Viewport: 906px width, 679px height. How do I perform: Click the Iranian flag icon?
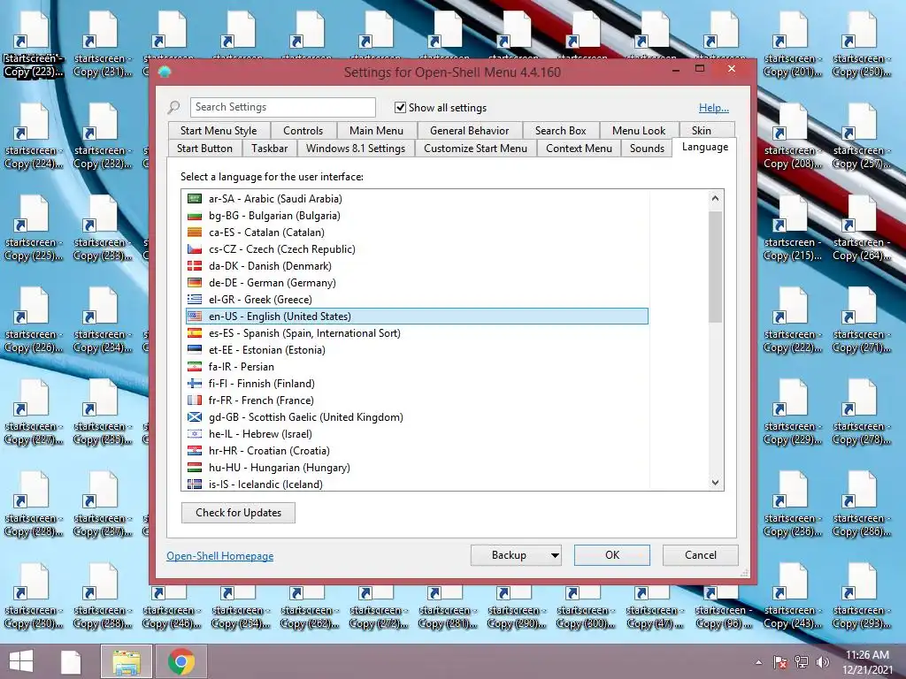[195, 367]
